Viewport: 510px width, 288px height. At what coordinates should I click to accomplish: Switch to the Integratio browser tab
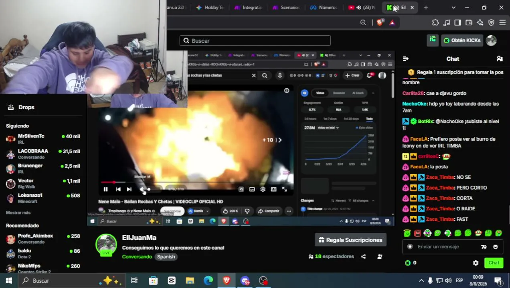[249, 8]
